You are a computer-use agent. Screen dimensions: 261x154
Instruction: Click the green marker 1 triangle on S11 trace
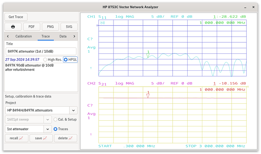pyautogui.click(x=148, y=56)
